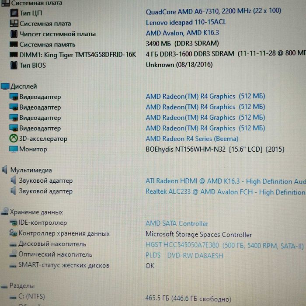Select the SMART-статус жёстких дисков label

[x=64, y=265]
